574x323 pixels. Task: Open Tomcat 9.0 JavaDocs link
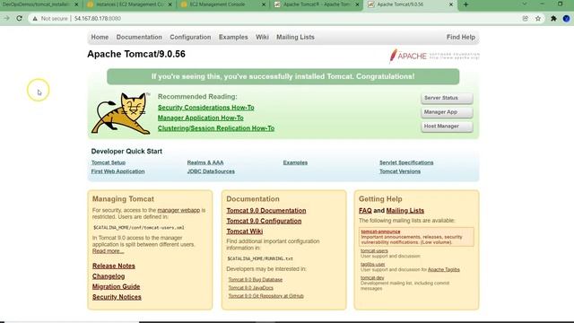[251, 288]
